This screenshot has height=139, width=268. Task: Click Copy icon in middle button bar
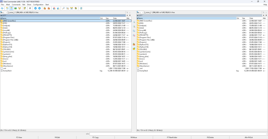click(x=134, y=31)
